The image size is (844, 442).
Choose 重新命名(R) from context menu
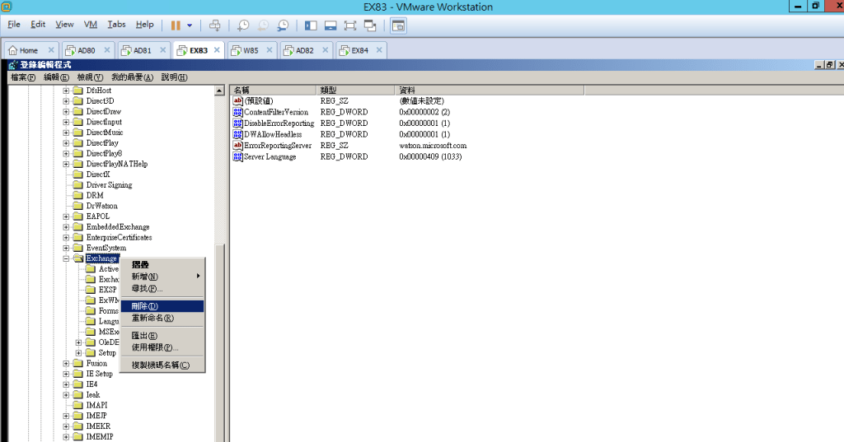point(152,318)
